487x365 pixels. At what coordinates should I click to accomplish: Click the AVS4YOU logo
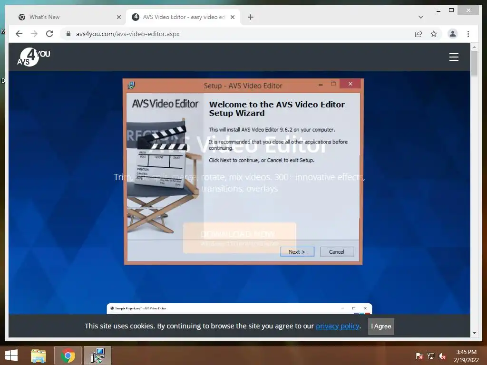[x=34, y=57]
